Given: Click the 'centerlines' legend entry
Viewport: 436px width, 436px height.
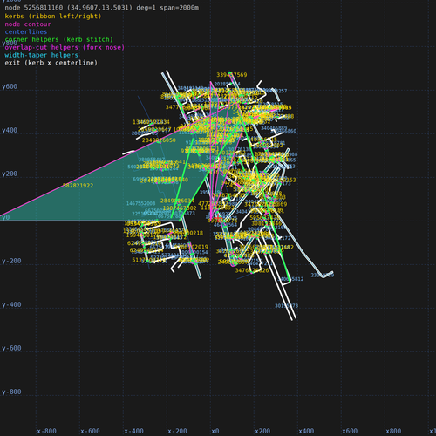Looking at the screenshot, I should click(x=26, y=32).
